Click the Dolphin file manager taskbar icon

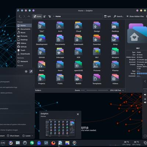(x=60, y=143)
